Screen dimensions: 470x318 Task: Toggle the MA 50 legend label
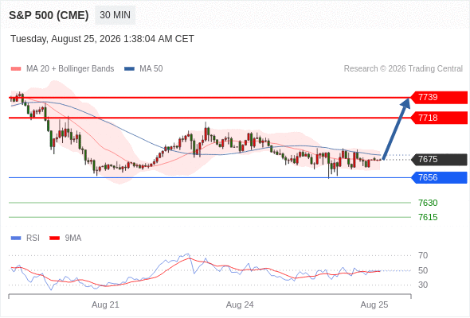click(x=151, y=69)
